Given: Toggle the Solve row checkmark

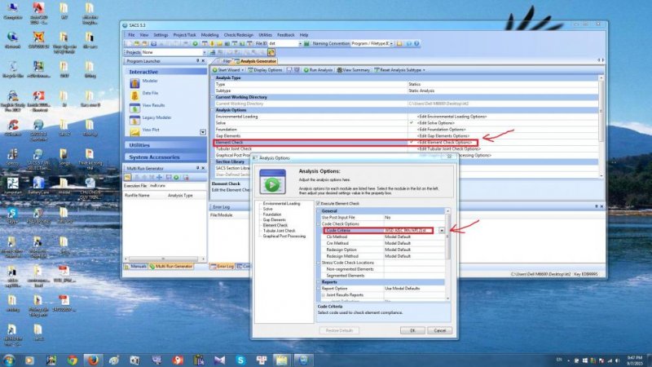Looking at the screenshot, I should pyautogui.click(x=412, y=123).
